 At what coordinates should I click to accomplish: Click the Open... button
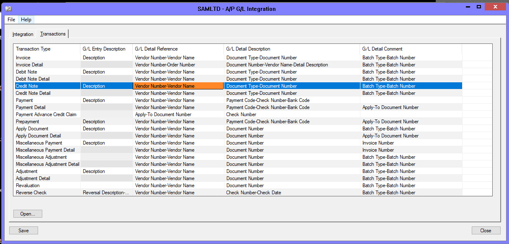point(28,214)
